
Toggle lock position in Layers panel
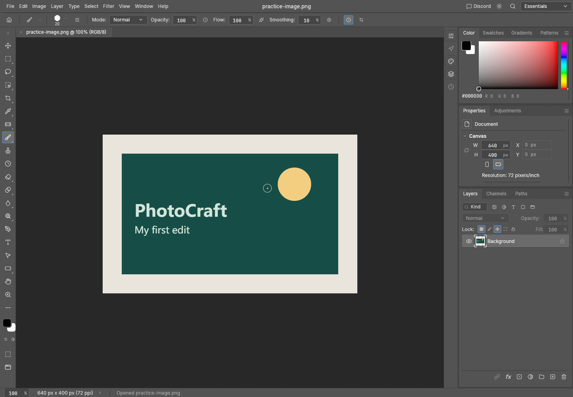(497, 229)
